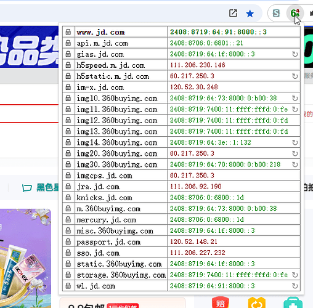Select the www.jd.com domain entry
Screen dimensions: 313x308
coord(100,32)
